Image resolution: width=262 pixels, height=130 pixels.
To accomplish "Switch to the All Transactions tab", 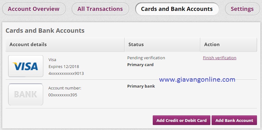I will click(x=100, y=9).
